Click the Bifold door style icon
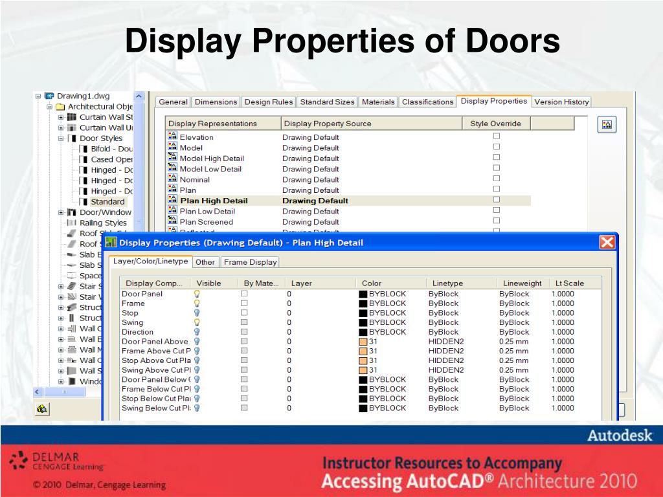663x497 pixels. tap(84, 149)
